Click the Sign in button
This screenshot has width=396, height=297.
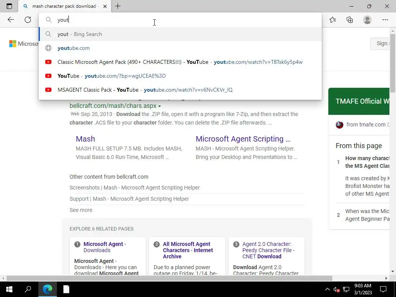(x=380, y=43)
